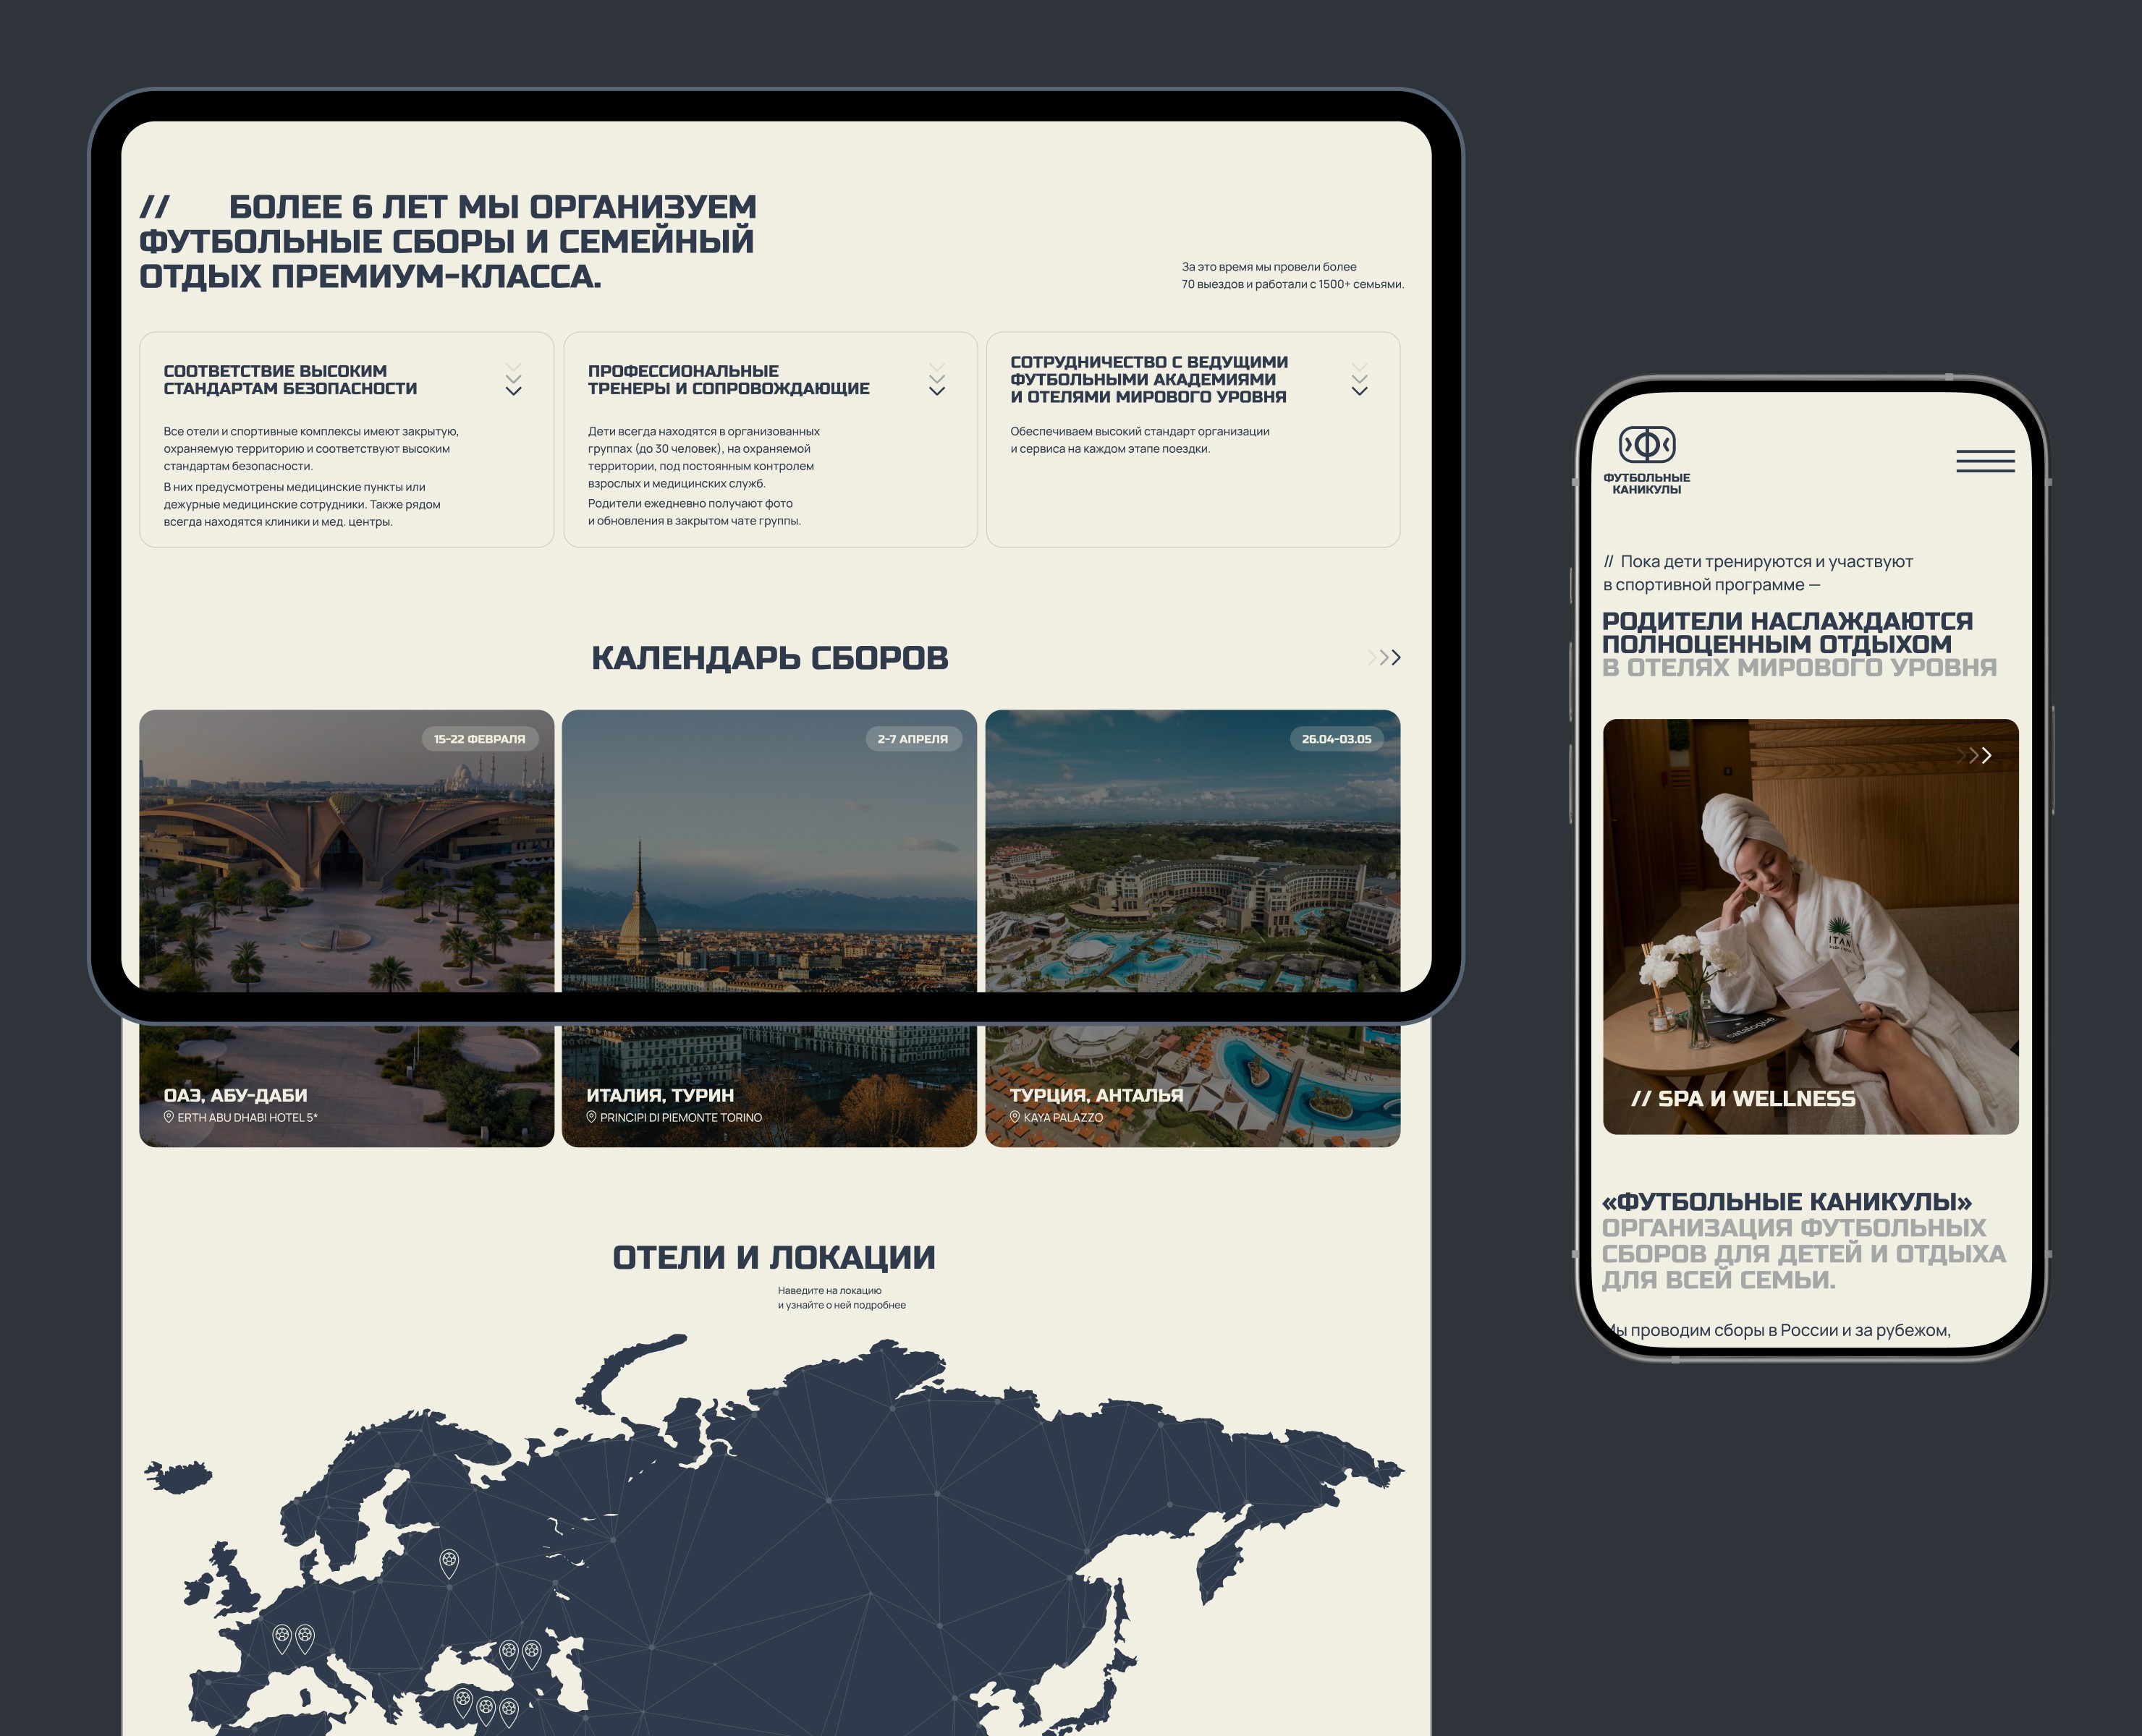The height and width of the screenshot is (1736, 2142).
Task: Click the 'Календарь сборов' heading
Action: pos(769,658)
